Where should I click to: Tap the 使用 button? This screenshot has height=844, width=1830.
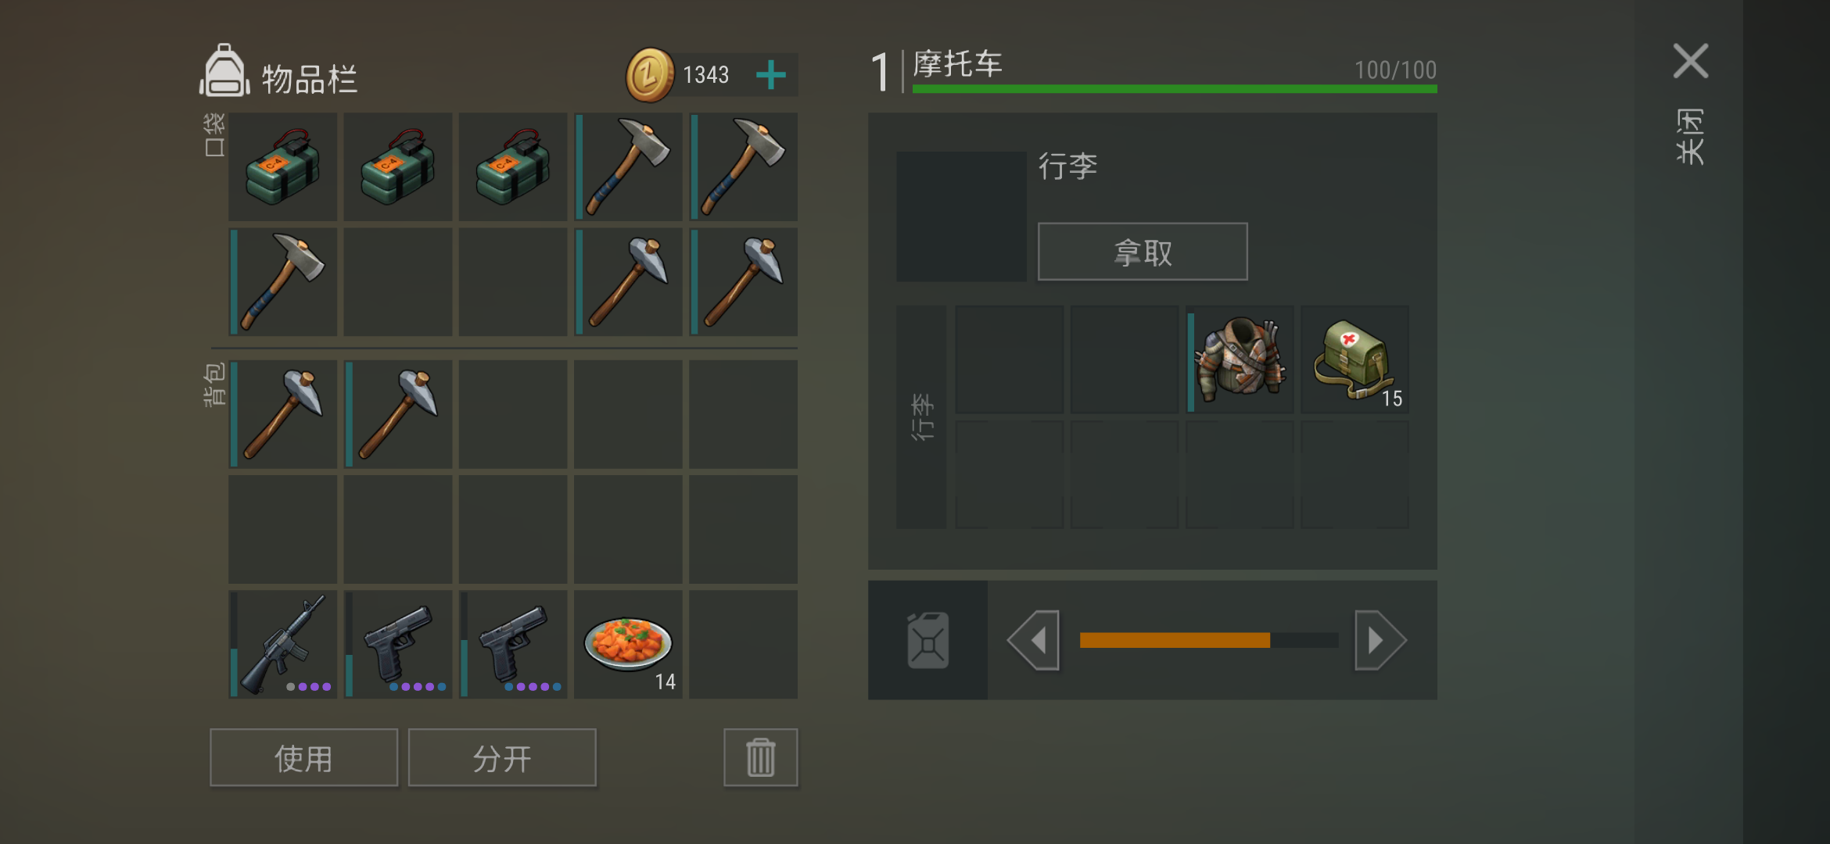coord(303,757)
